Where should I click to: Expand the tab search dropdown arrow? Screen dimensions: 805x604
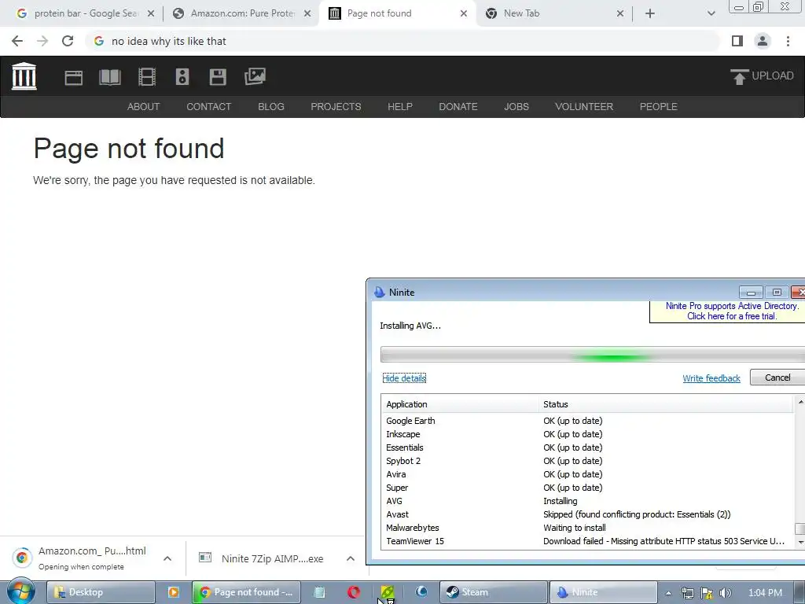tap(711, 14)
